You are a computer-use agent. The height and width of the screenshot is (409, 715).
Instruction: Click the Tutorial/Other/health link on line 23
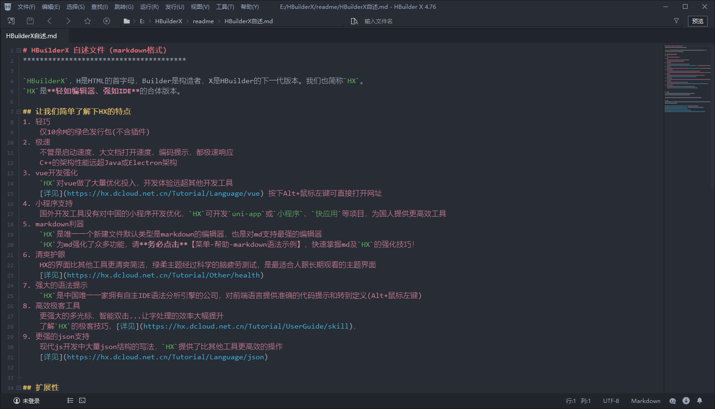click(x=163, y=275)
